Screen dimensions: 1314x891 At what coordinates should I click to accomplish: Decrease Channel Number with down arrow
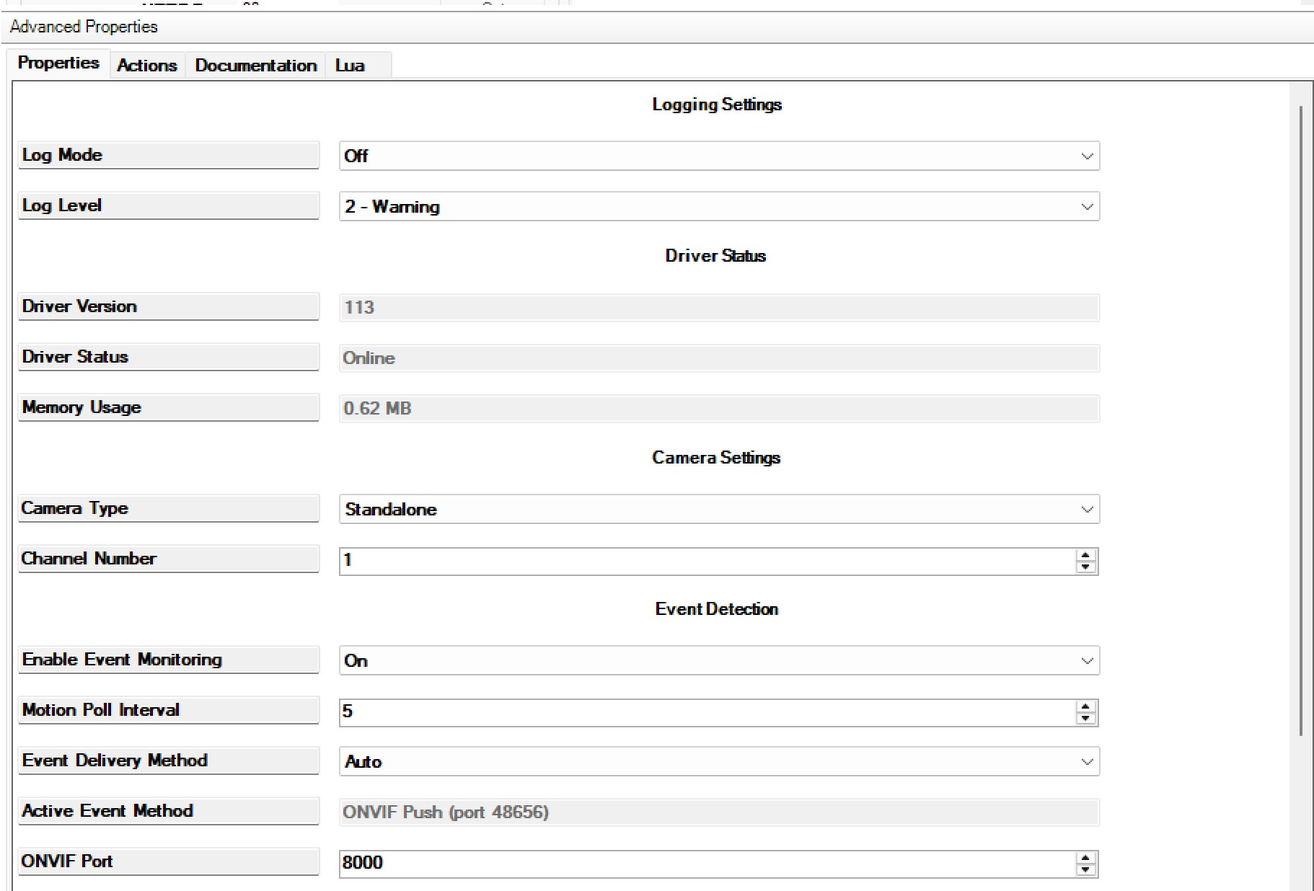tap(1085, 567)
